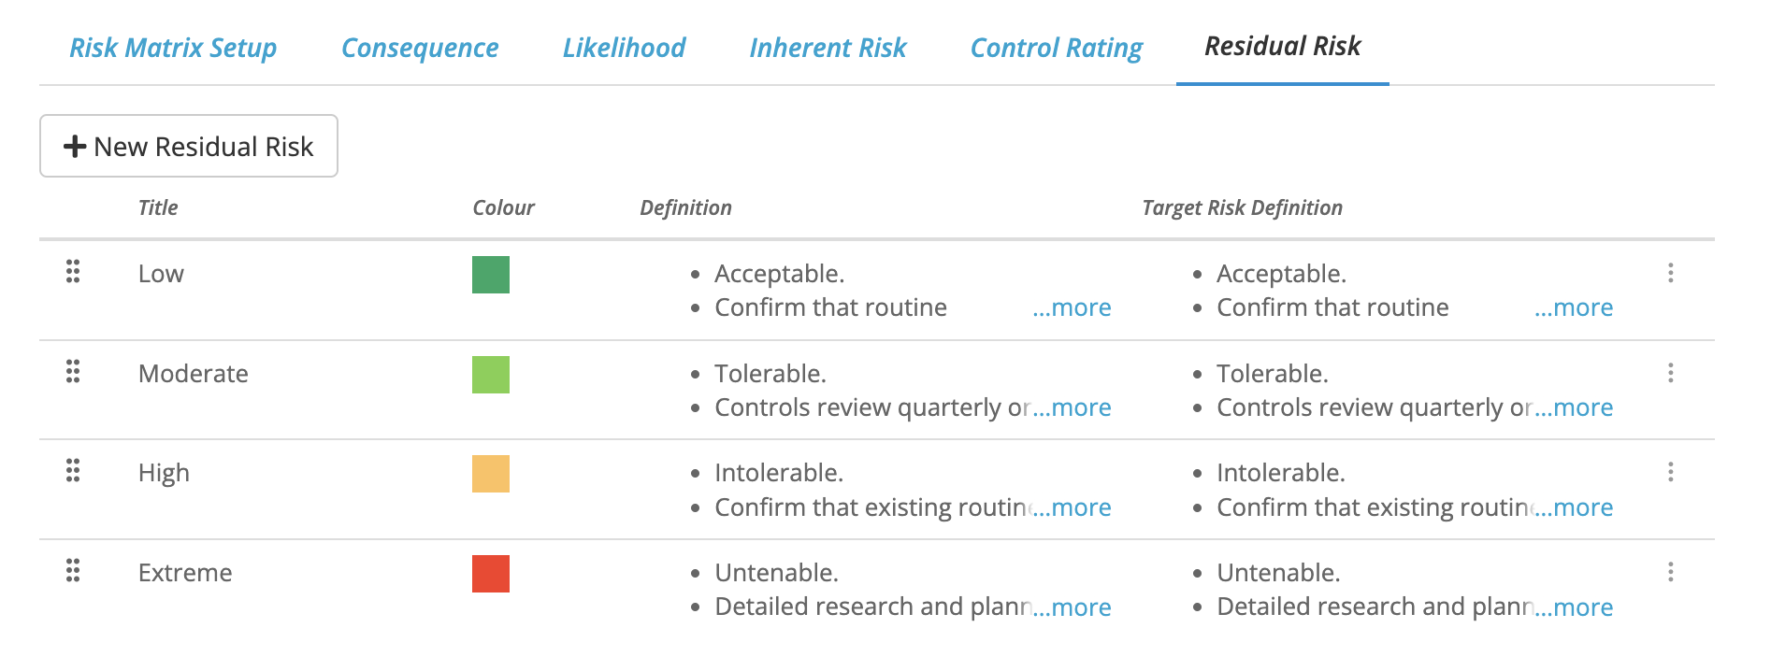Image resolution: width=1771 pixels, height=671 pixels.
Task: Switch to the Likelihood tab
Action: (x=624, y=48)
